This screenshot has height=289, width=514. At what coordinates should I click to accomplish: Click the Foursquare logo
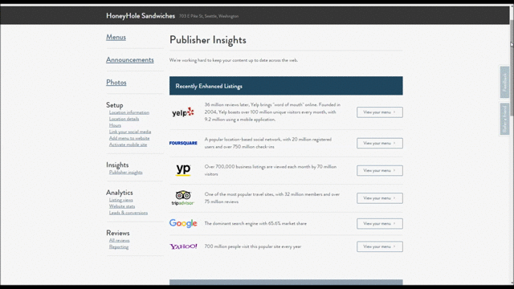click(183, 143)
